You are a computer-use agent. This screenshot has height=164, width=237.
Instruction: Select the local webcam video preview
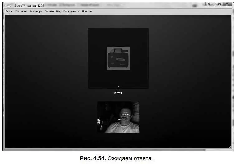tap(118, 117)
